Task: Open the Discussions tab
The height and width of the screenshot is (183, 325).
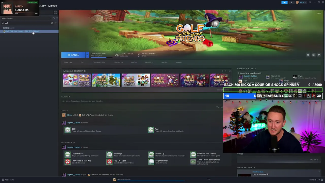Action: click(118, 62)
